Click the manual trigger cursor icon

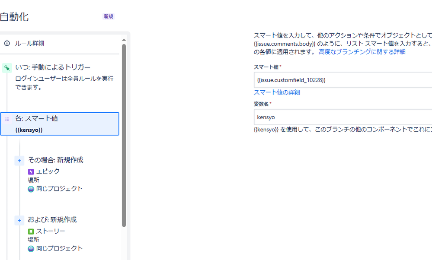click(7, 68)
